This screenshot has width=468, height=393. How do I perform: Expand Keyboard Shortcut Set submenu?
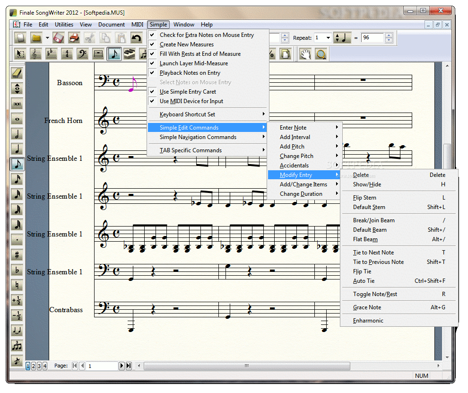pos(208,114)
